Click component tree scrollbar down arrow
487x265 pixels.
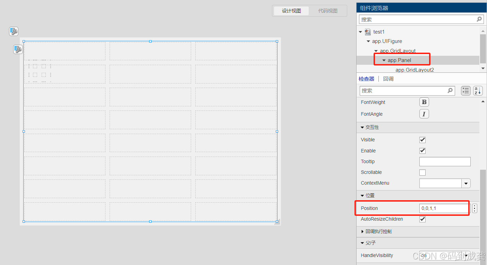pyautogui.click(x=483, y=69)
